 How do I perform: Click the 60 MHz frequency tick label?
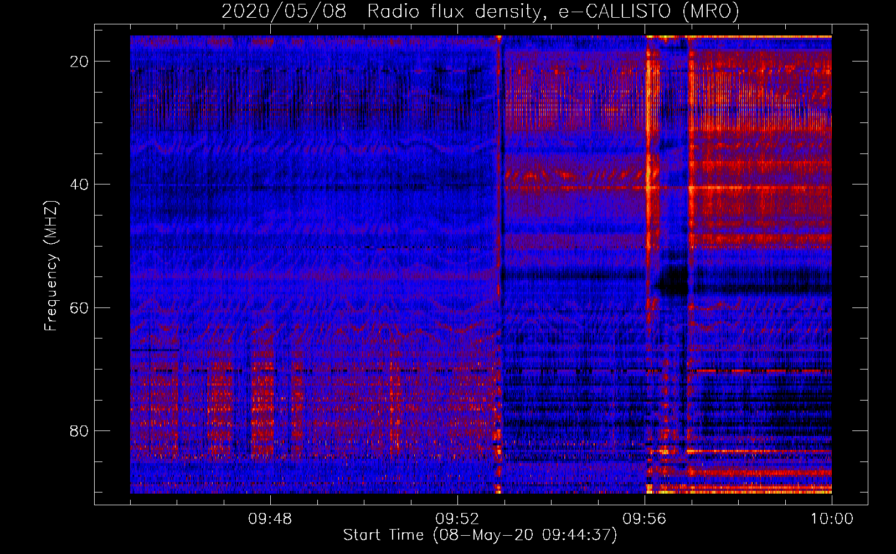(x=80, y=307)
